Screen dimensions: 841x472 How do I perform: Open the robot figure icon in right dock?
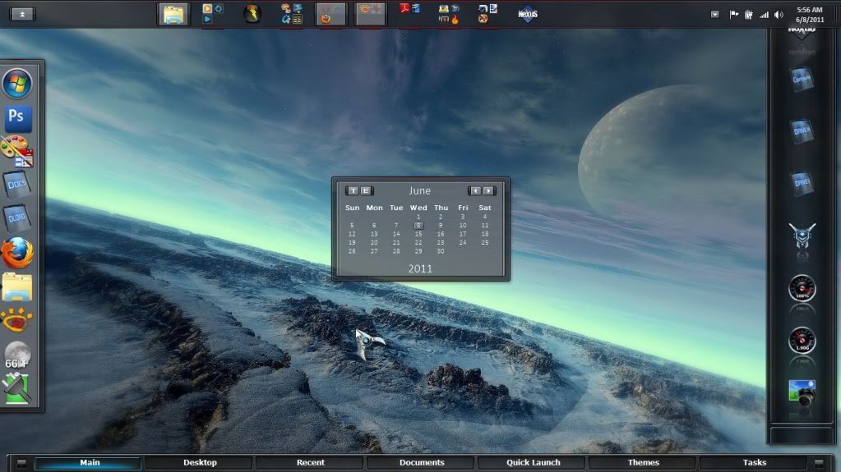click(x=802, y=236)
